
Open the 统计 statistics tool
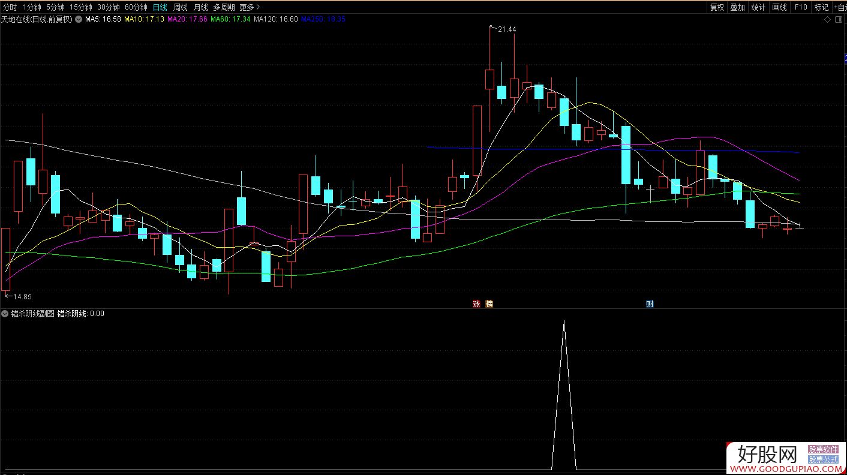click(758, 7)
